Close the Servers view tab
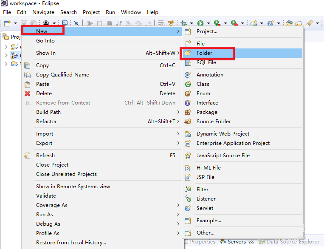This screenshot has width=324, height=249. click(x=251, y=242)
